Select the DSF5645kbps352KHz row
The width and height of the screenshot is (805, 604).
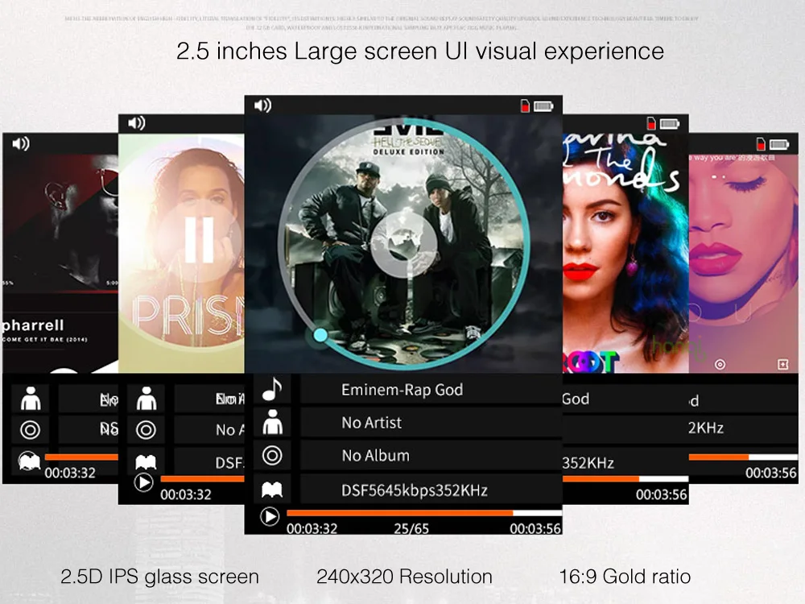pyautogui.click(x=430, y=490)
